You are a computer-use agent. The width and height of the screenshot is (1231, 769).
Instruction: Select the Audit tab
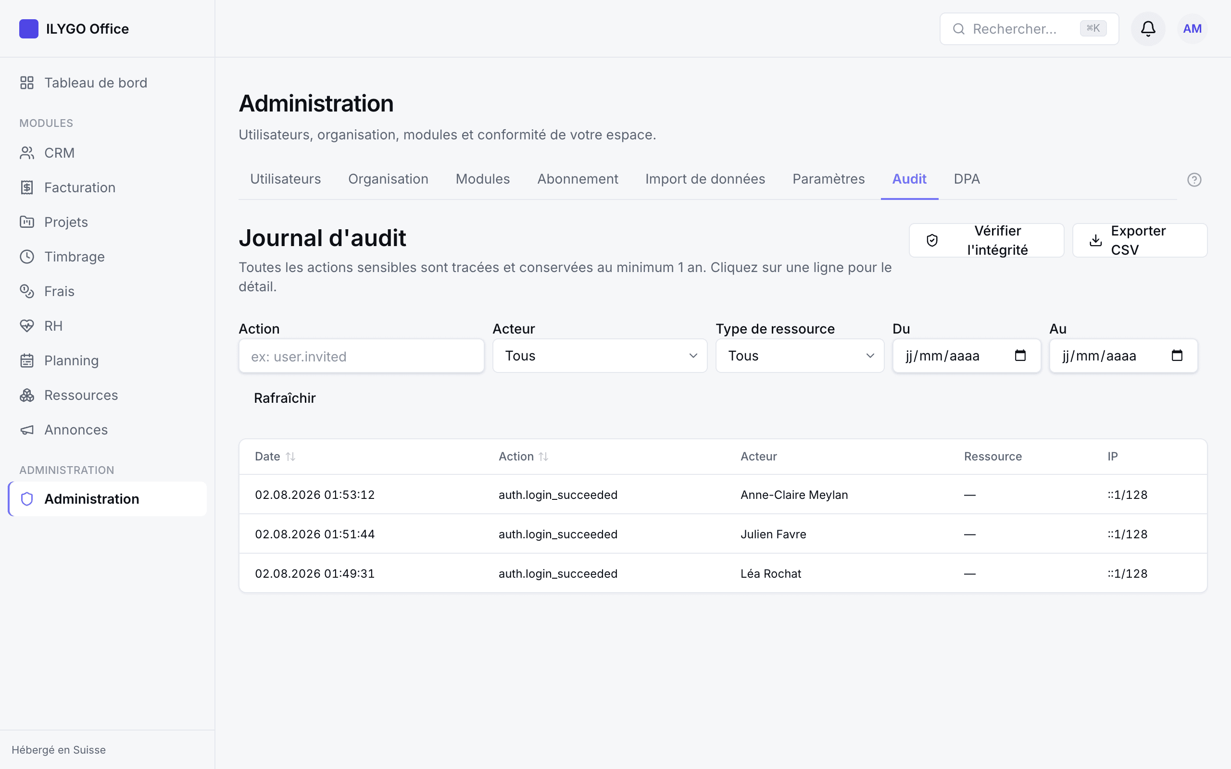[x=909, y=179]
